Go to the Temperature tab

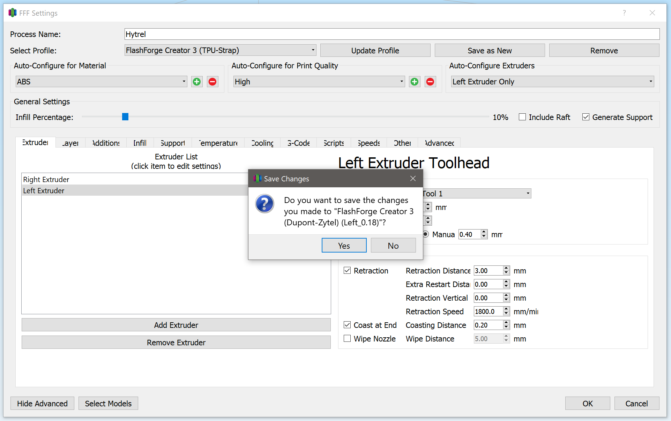218,143
